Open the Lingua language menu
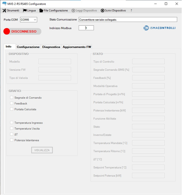Screen dimensions: 182x195 click(x=29, y=11)
